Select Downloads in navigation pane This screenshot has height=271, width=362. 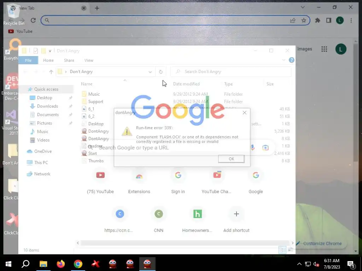(x=47, y=106)
